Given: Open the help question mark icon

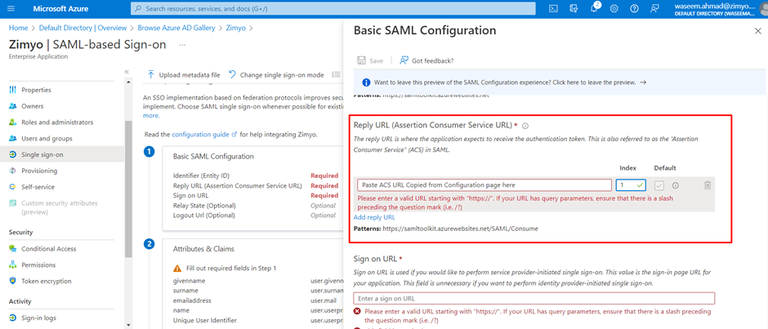Looking at the screenshot, I should pos(634,8).
